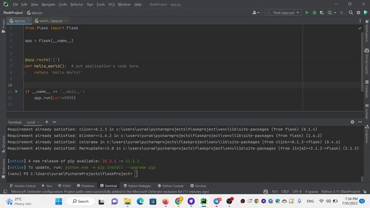Click the green inspection checkmark in editor
The height and width of the screenshot is (208, 370).
coord(360,28)
